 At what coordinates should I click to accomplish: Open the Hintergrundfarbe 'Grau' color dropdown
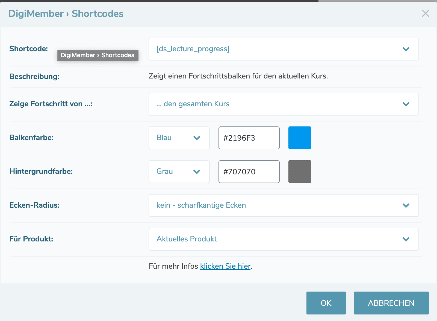[179, 172]
